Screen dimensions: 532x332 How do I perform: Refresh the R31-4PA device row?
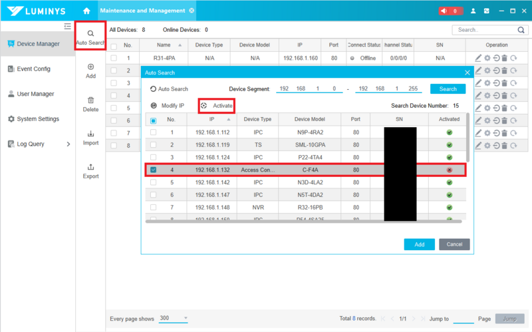point(513,58)
